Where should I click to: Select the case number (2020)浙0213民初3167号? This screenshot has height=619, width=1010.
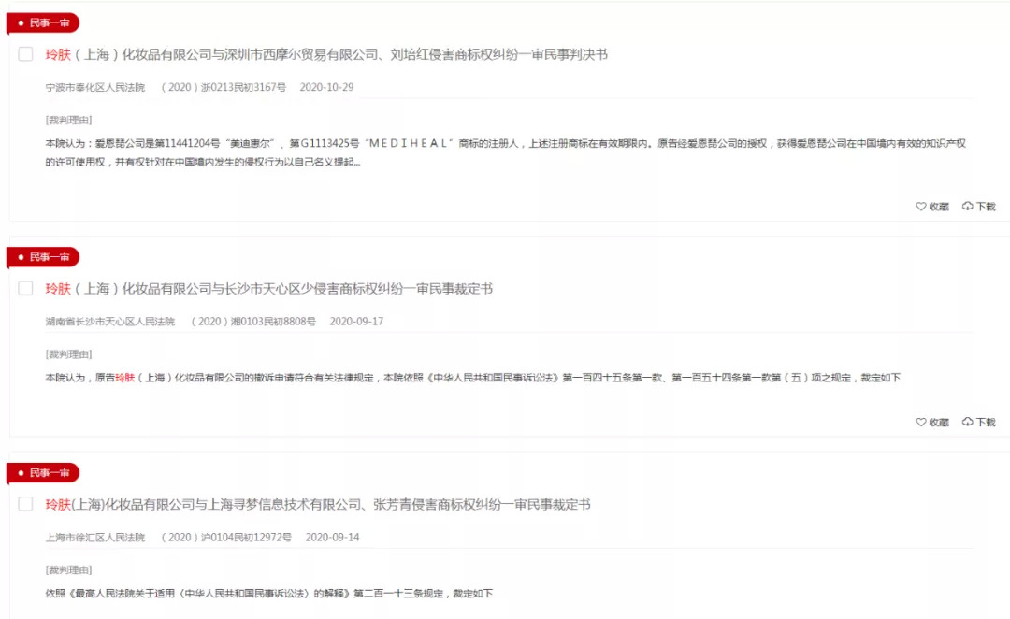pos(224,87)
